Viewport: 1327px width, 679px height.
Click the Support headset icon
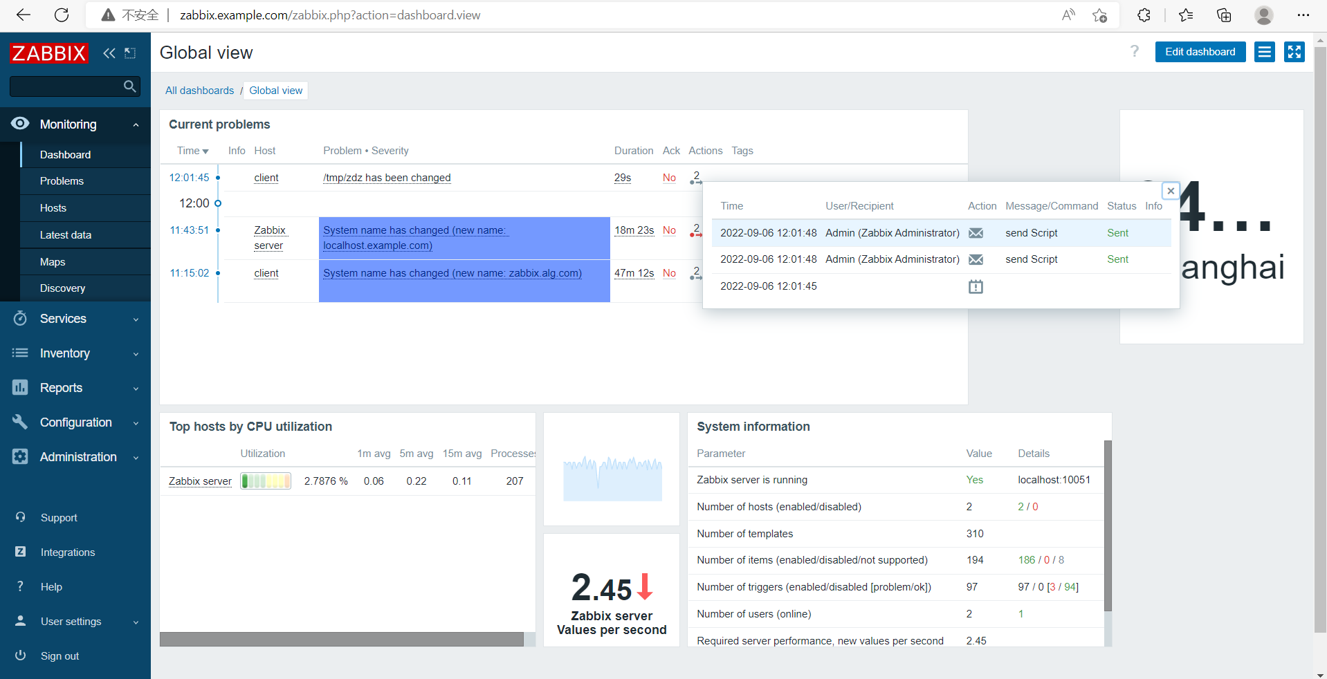click(20, 517)
